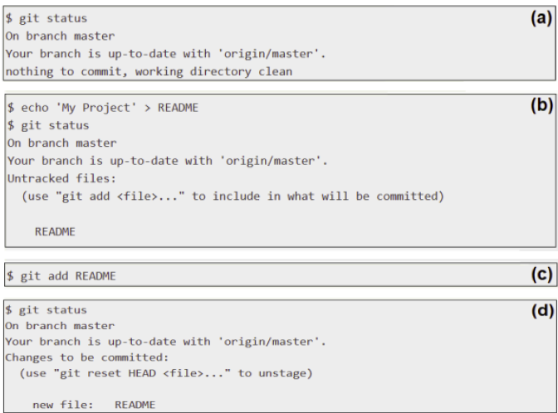Click "On branch master" in panel (d)

pyautogui.click(x=61, y=326)
